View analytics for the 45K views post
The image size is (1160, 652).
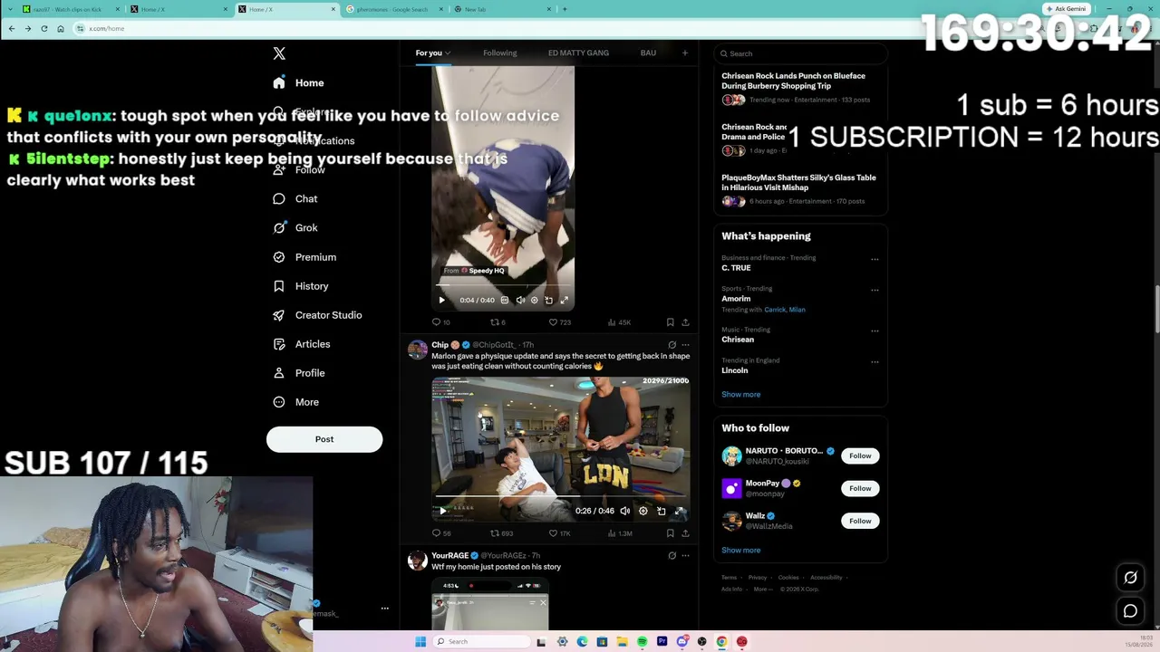(619, 322)
